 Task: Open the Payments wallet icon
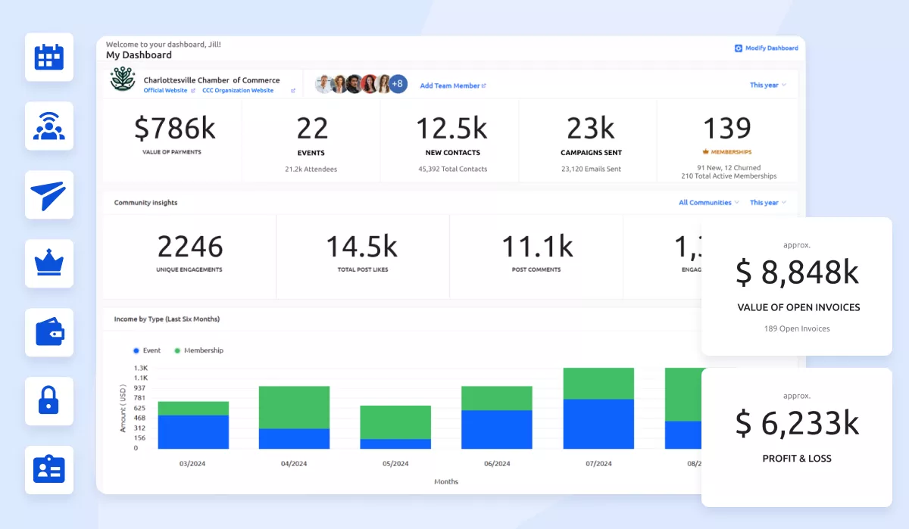48,332
